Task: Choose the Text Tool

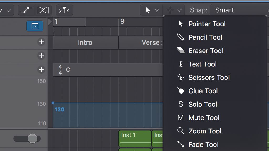Action: 202,64
